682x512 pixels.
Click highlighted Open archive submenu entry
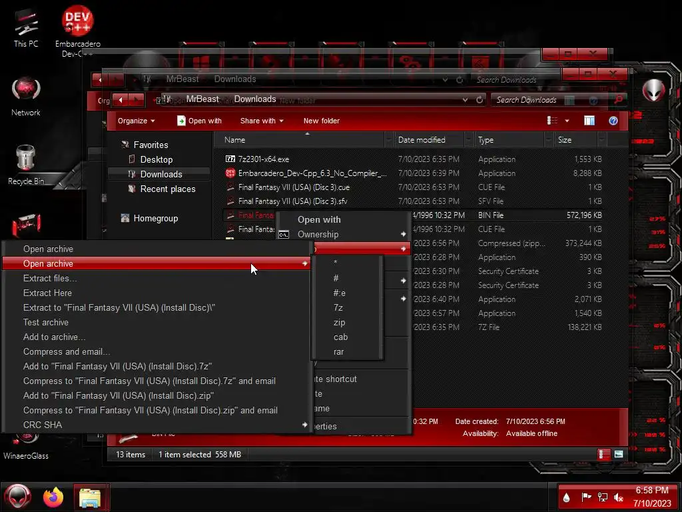point(156,263)
